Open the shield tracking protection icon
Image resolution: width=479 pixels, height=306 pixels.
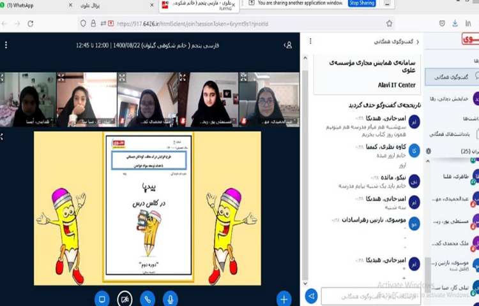pos(83,24)
